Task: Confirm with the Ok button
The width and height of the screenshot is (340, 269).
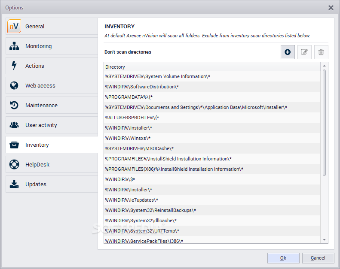Action: (x=283, y=258)
